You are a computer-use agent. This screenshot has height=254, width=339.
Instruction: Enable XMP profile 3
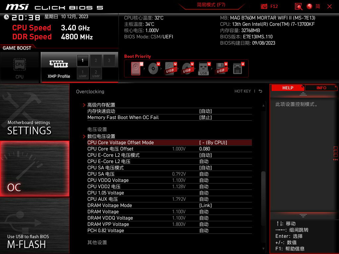click(x=109, y=61)
